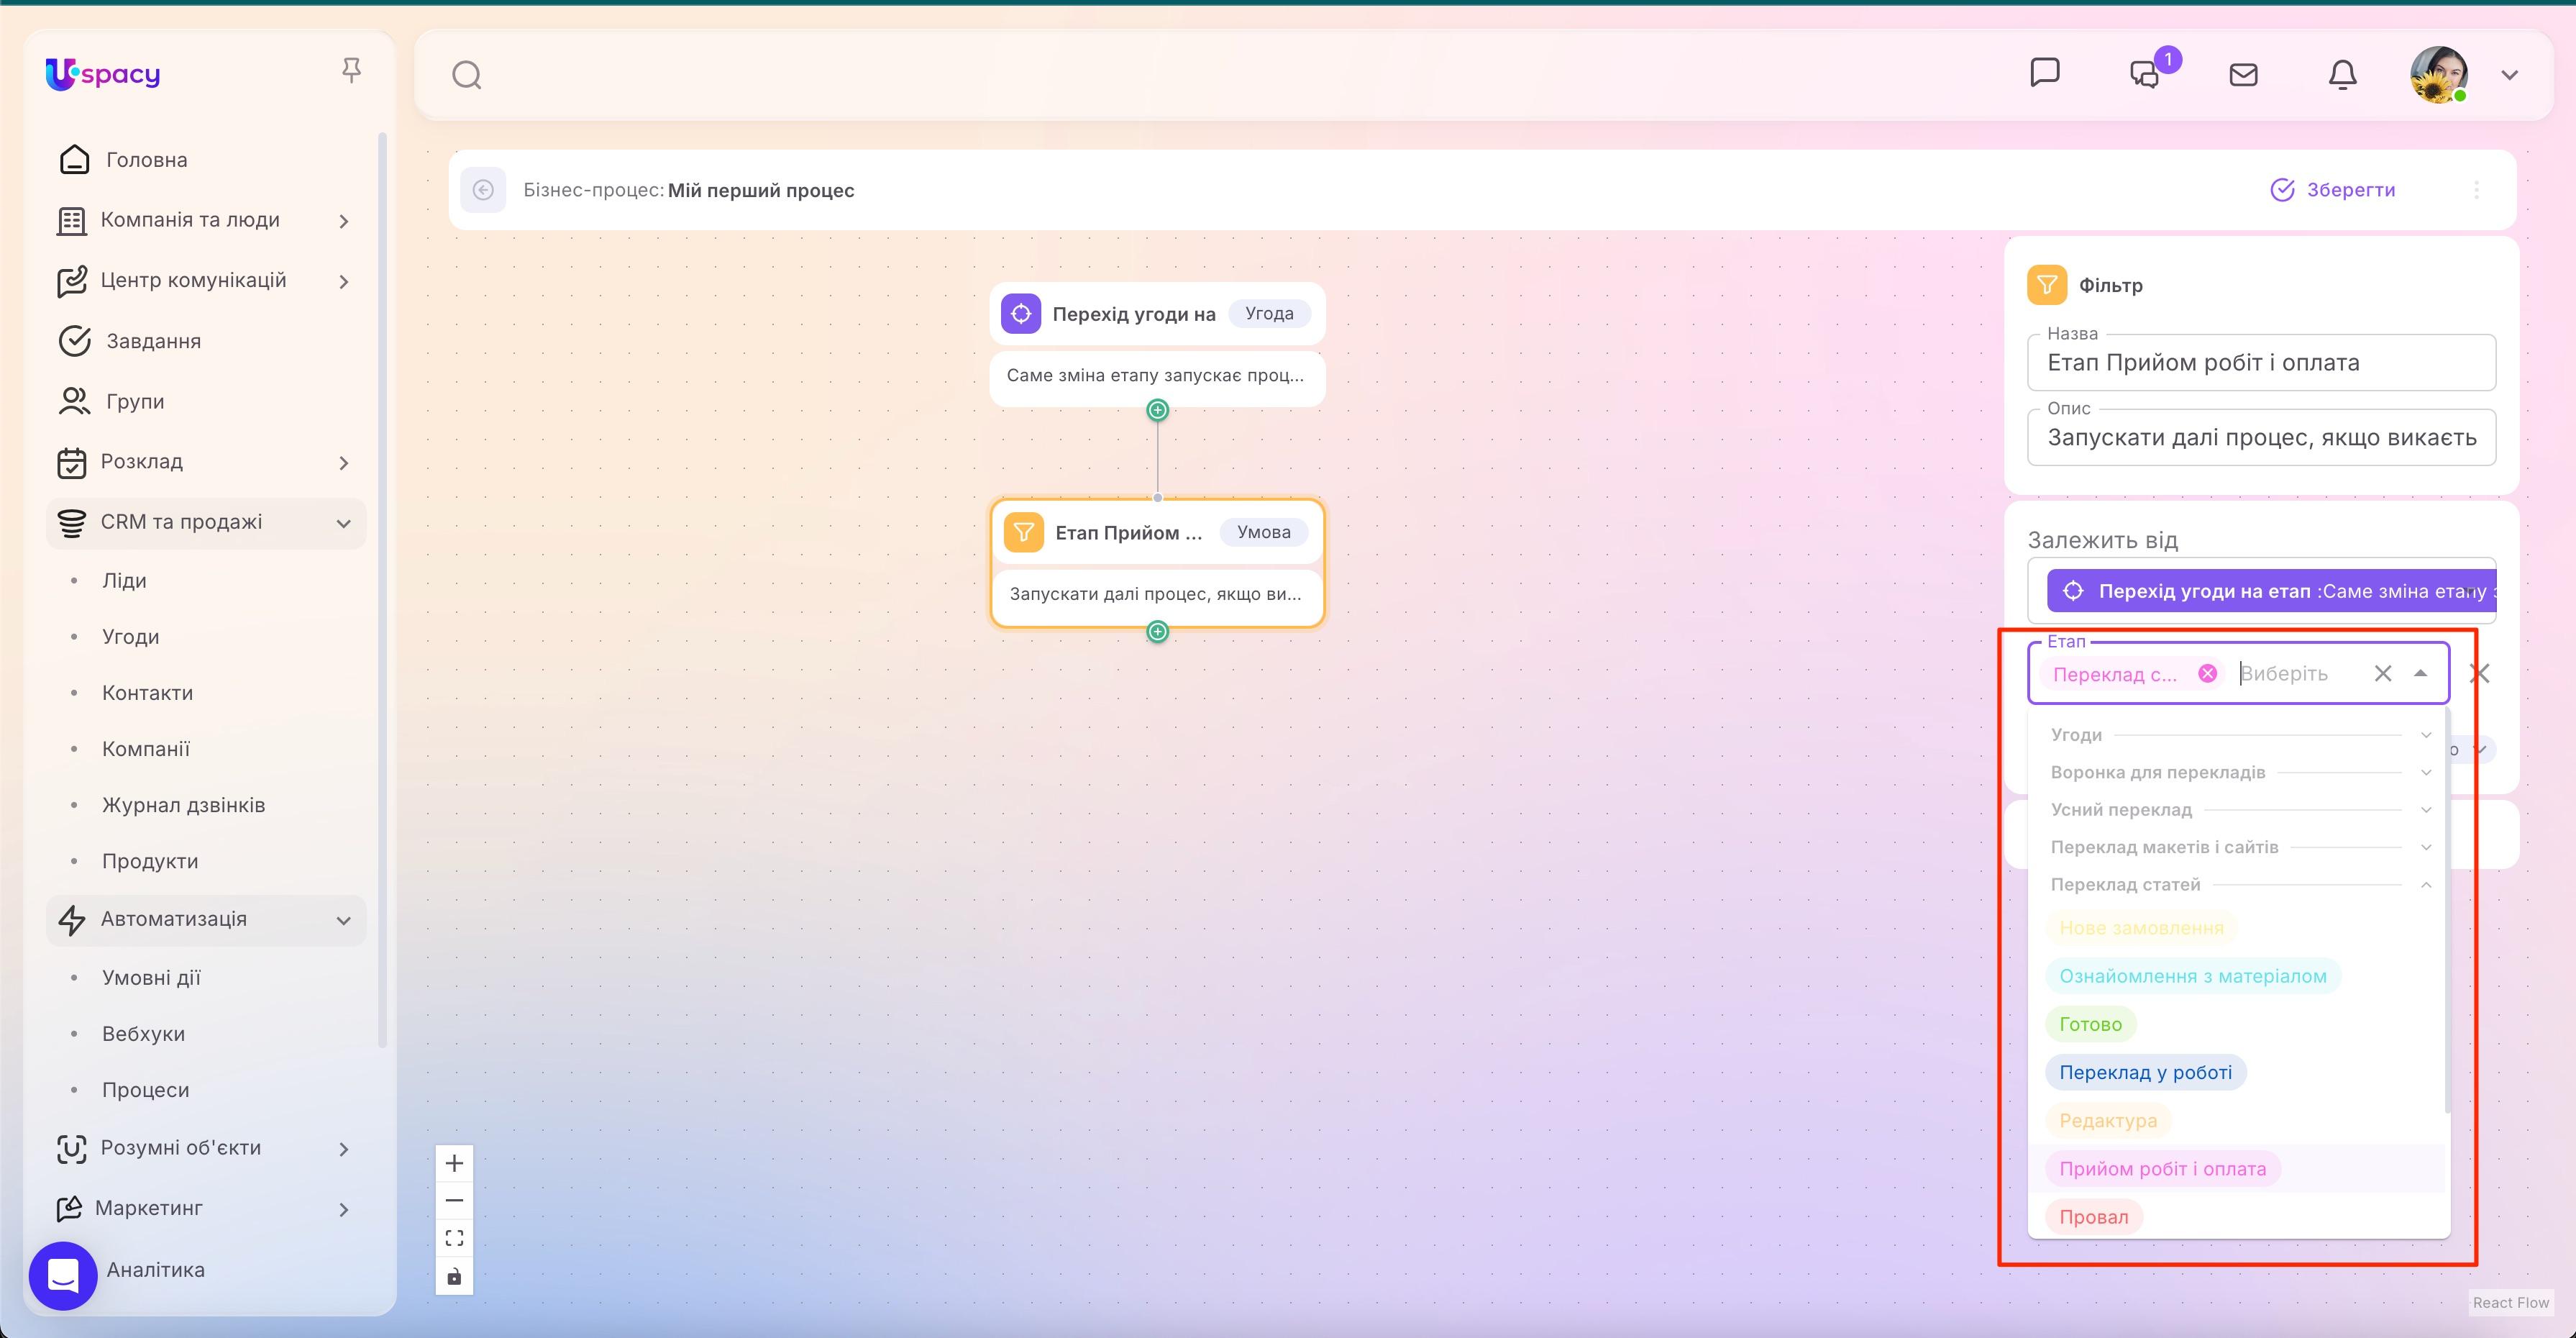Click the search magnifier icon in top bar

tap(466, 74)
